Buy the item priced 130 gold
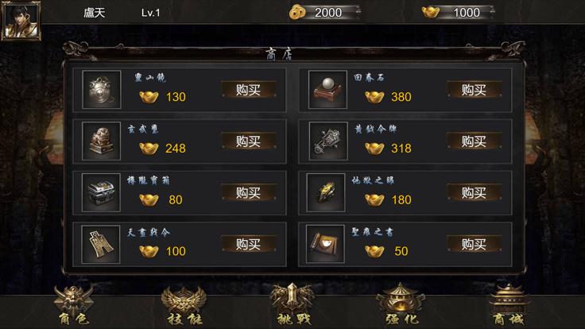 click(249, 90)
